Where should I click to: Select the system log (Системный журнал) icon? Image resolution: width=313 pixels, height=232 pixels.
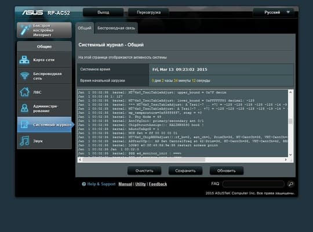coord(24,125)
